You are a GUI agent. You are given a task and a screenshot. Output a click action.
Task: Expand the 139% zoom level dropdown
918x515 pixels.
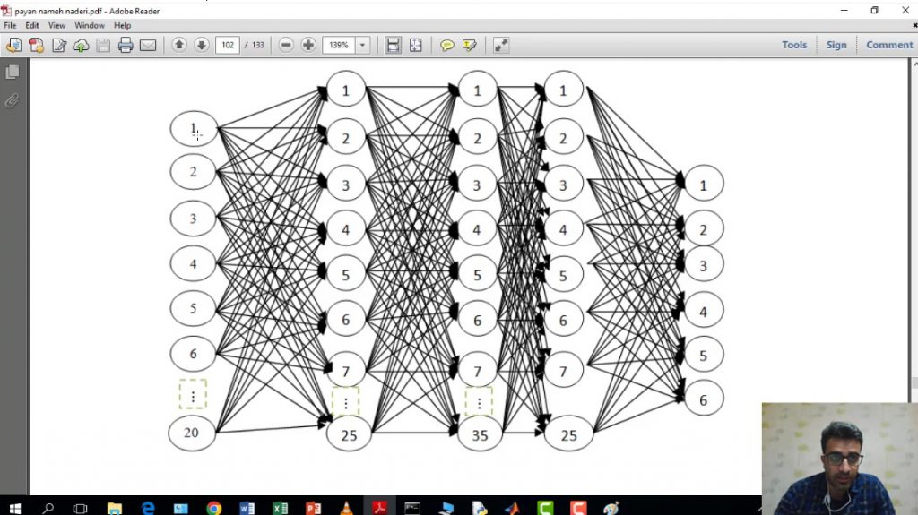362,45
